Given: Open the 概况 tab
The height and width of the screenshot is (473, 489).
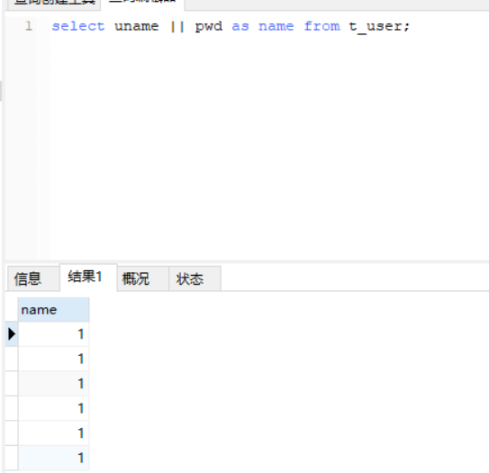Looking at the screenshot, I should (143, 278).
